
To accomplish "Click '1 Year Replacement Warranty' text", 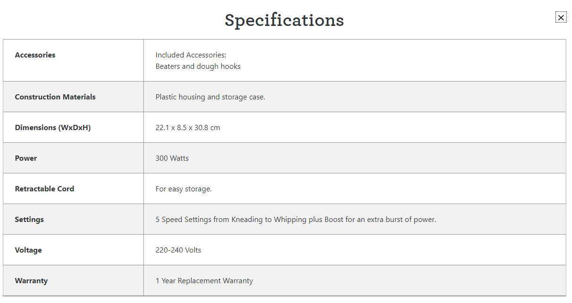I will click(x=204, y=281).
